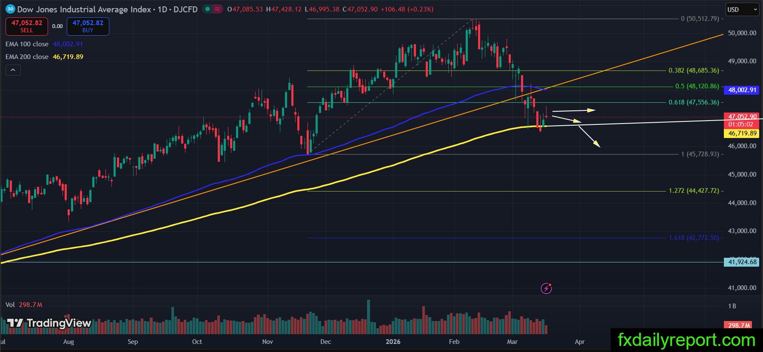Select the EMA 200 close indicator legend
This screenshot has height=352, width=763.
(44, 57)
